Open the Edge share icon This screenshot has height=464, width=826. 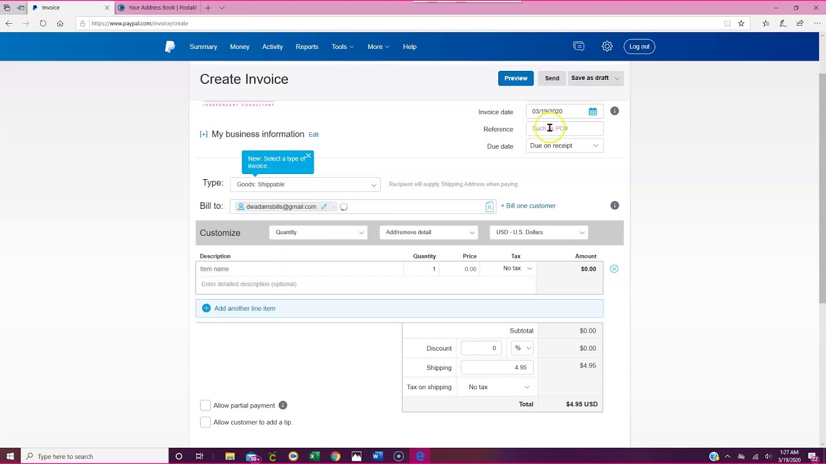[x=800, y=23]
